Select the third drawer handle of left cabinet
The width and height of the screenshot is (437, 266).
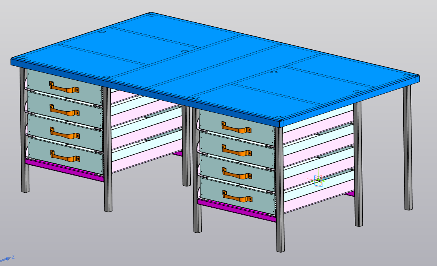click(65, 133)
